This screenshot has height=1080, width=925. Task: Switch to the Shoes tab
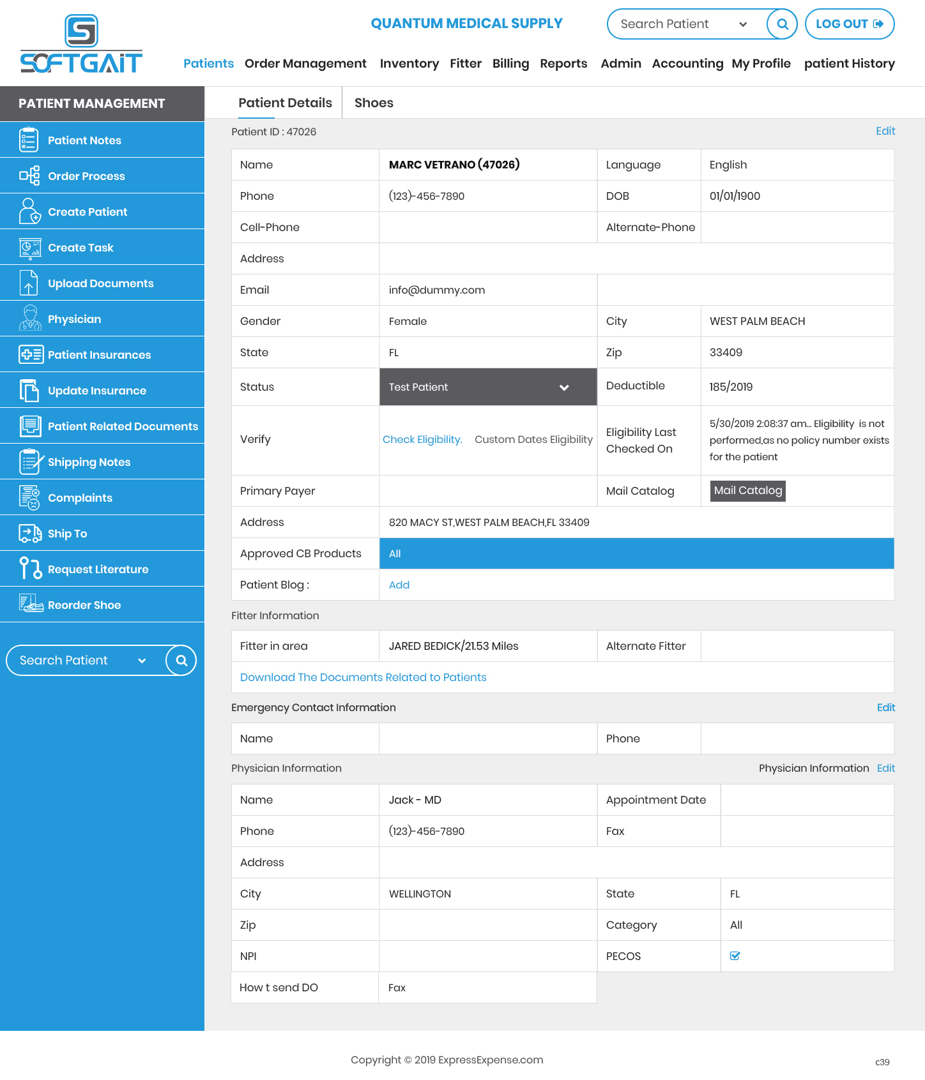pyautogui.click(x=374, y=103)
